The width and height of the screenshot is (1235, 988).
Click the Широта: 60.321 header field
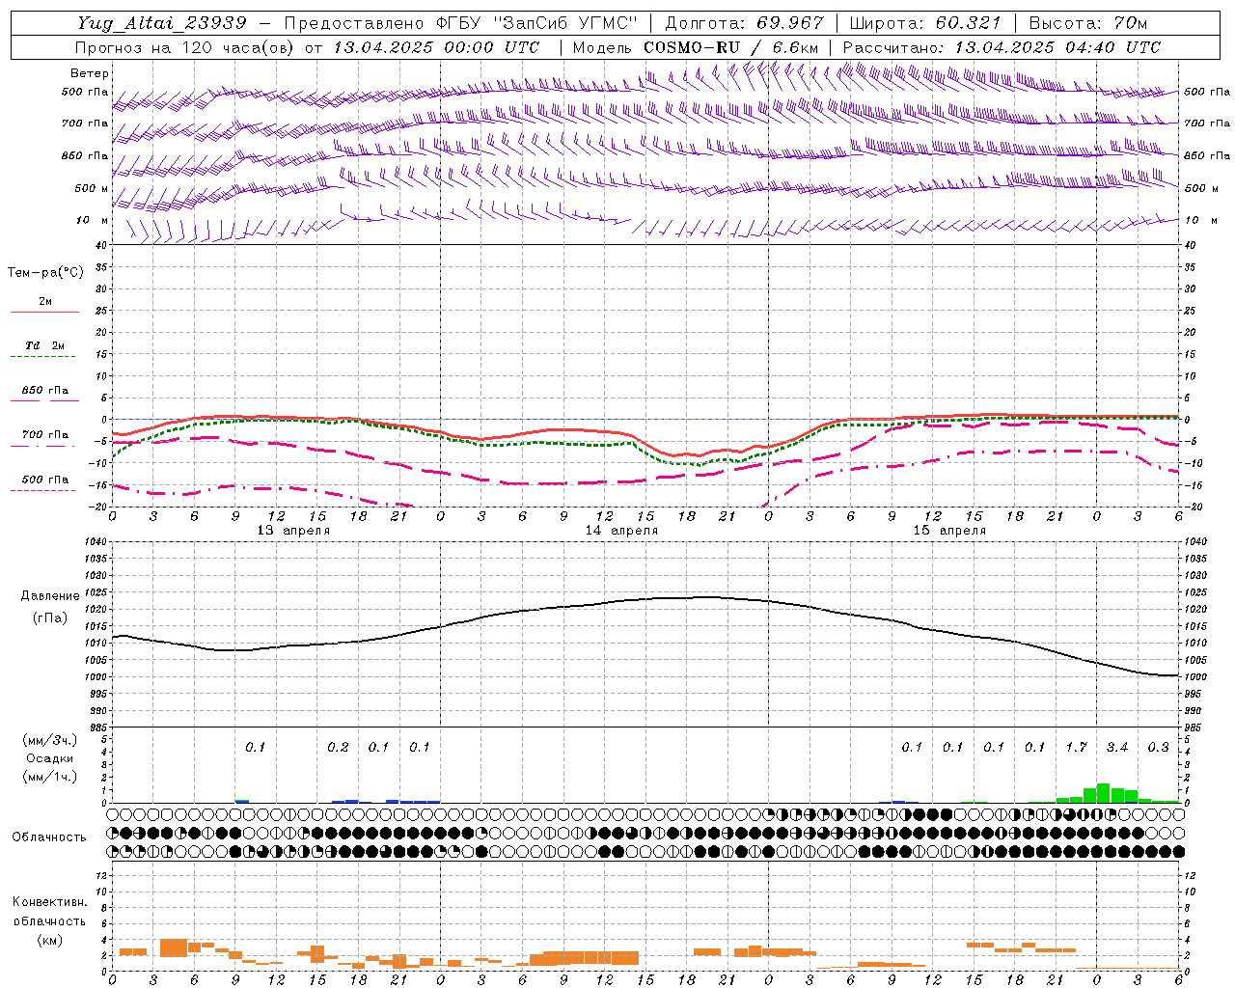[x=926, y=23]
